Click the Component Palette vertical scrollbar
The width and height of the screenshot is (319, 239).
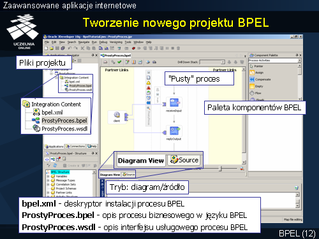(x=300, y=82)
